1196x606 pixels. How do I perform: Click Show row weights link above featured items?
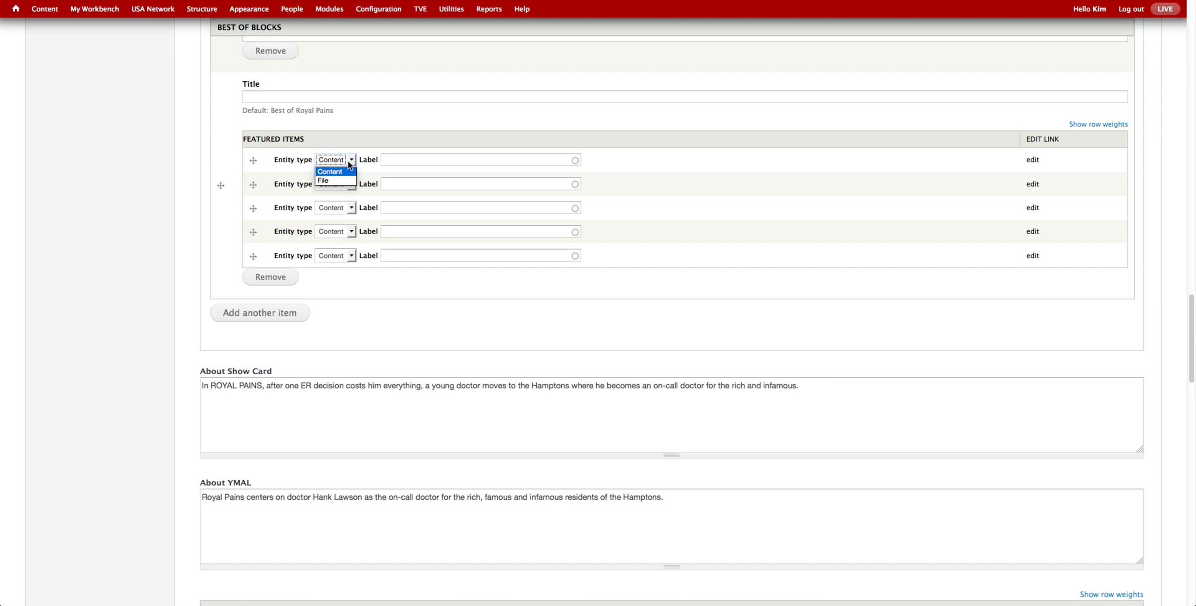[x=1098, y=124]
